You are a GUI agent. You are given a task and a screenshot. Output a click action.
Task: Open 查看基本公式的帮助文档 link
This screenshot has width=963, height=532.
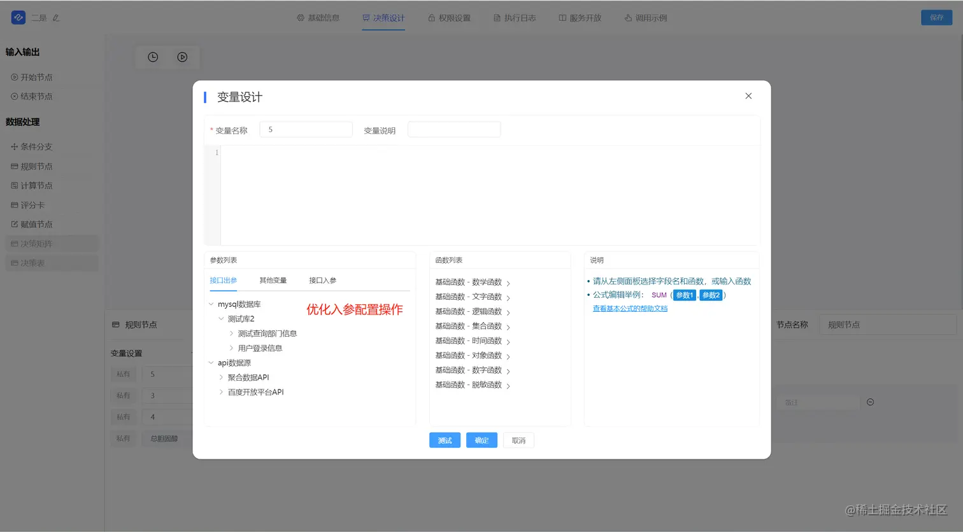(x=630, y=309)
